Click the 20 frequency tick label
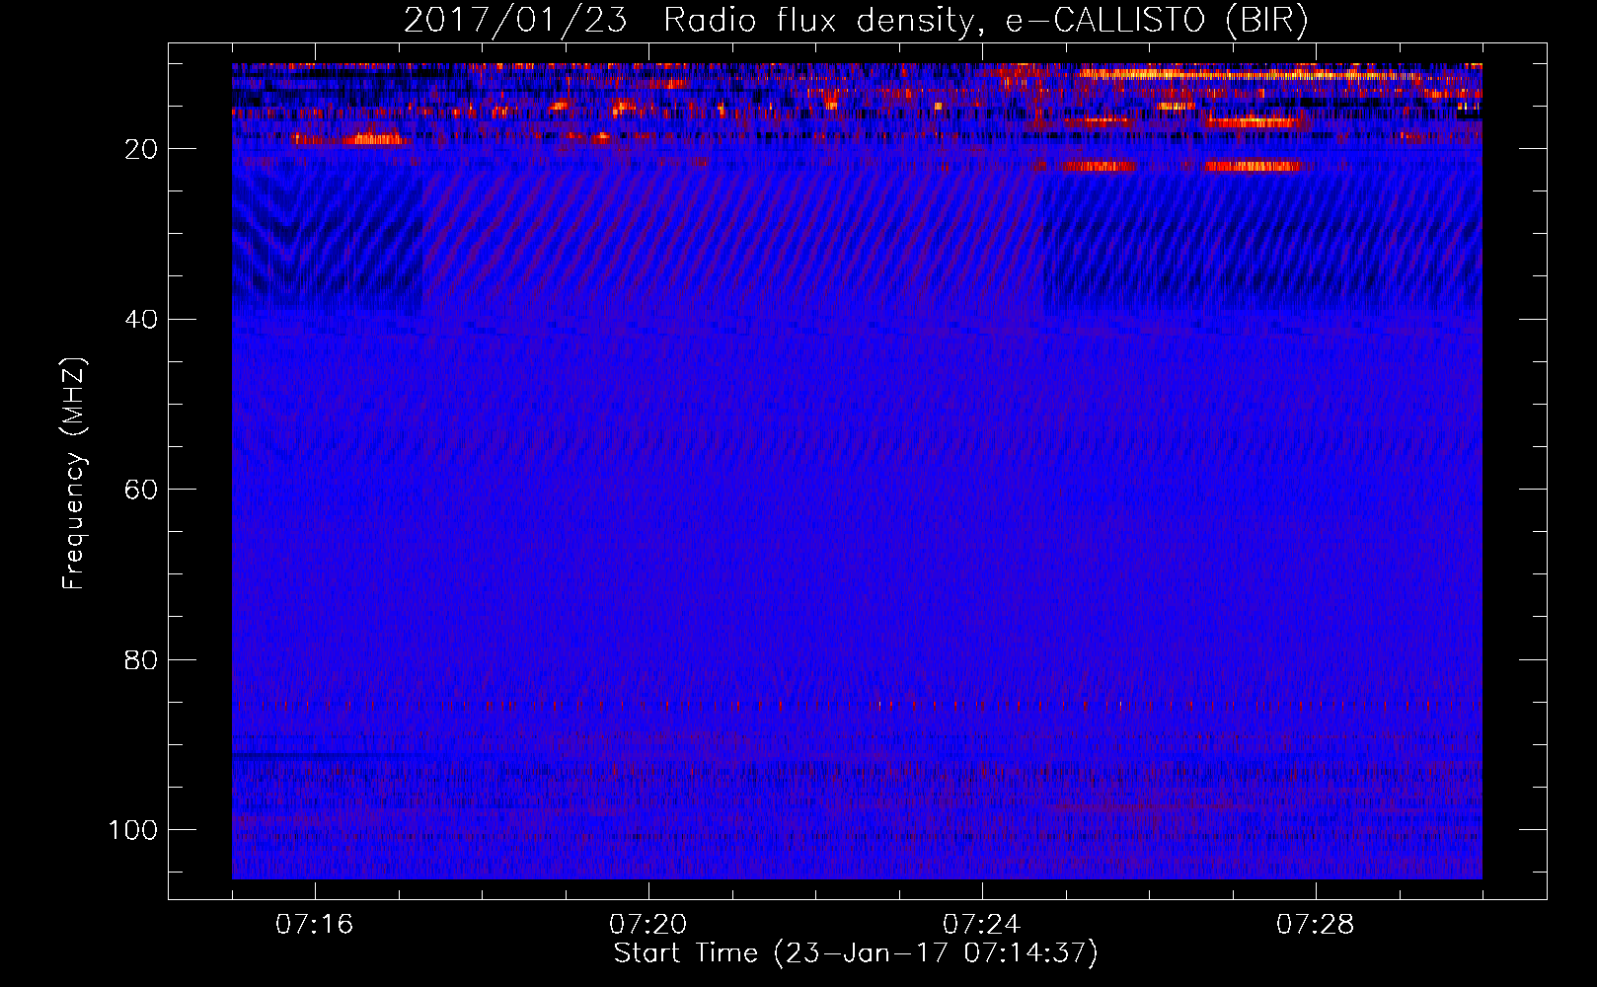Image resolution: width=1597 pixels, height=987 pixels. click(x=141, y=149)
